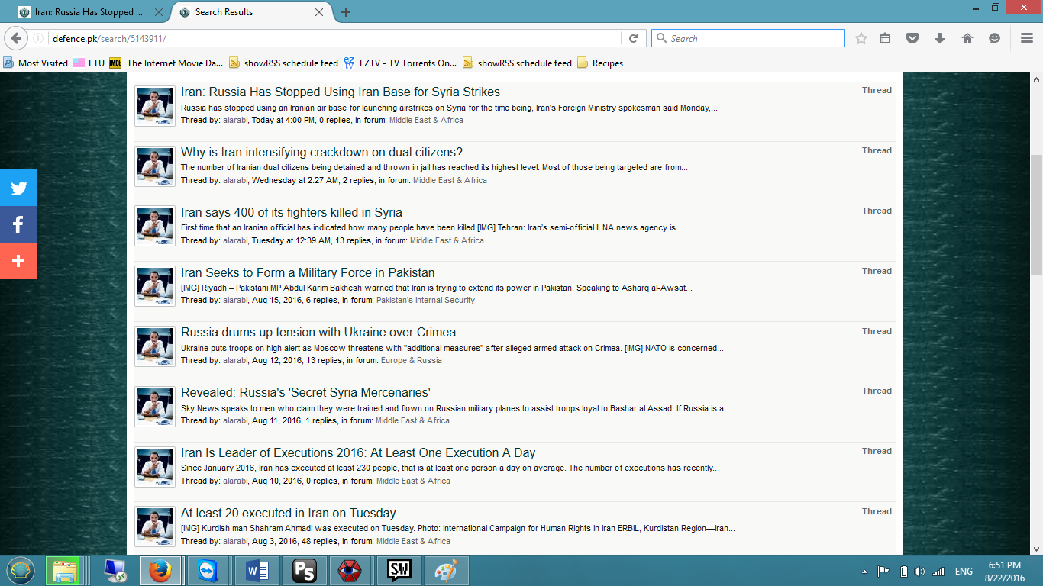Open the downloads arrow icon

pos(940,38)
